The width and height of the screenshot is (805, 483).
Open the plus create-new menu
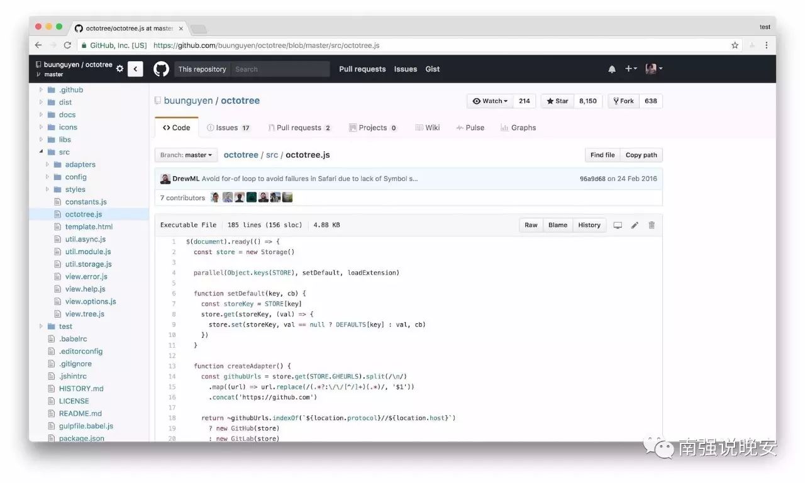pos(631,69)
